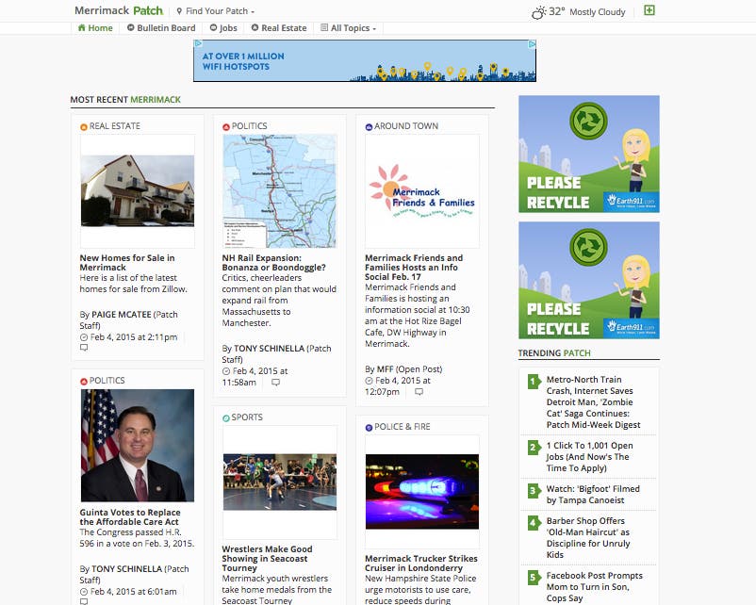Open comments icon on New Homes for Sale card

(x=84, y=348)
